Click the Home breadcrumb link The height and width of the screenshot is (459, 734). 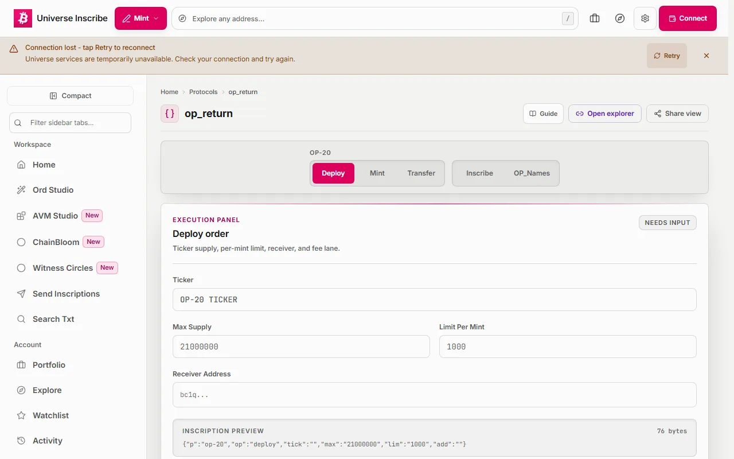pos(169,92)
